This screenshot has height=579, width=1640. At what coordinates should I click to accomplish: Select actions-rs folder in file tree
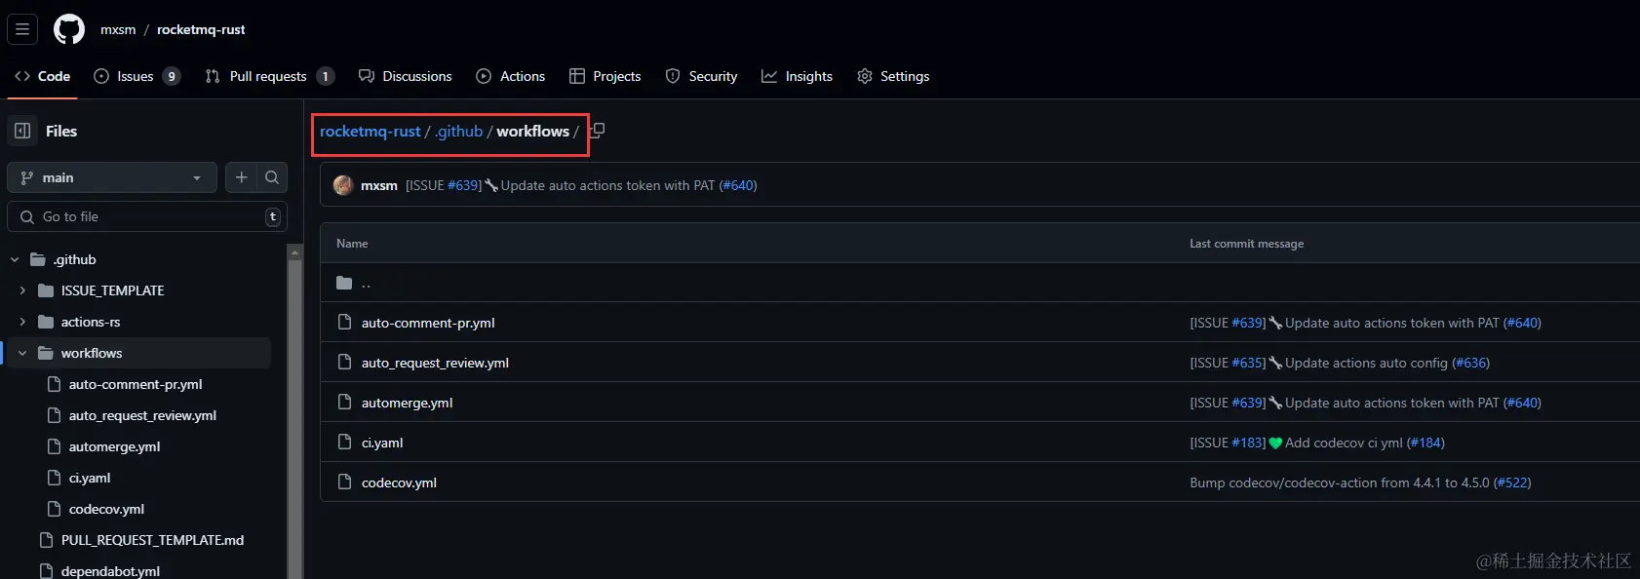tap(91, 322)
